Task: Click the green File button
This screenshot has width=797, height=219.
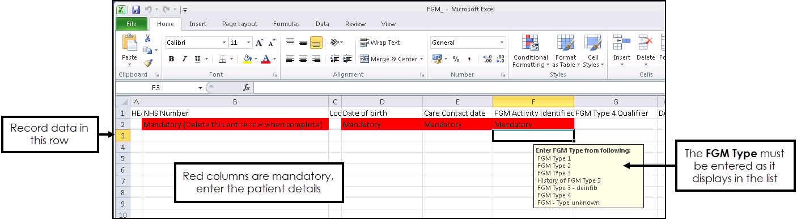Action: click(131, 24)
